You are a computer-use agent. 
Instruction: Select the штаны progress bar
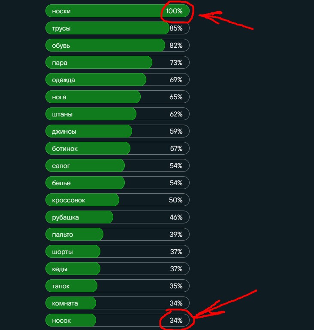tap(117, 114)
